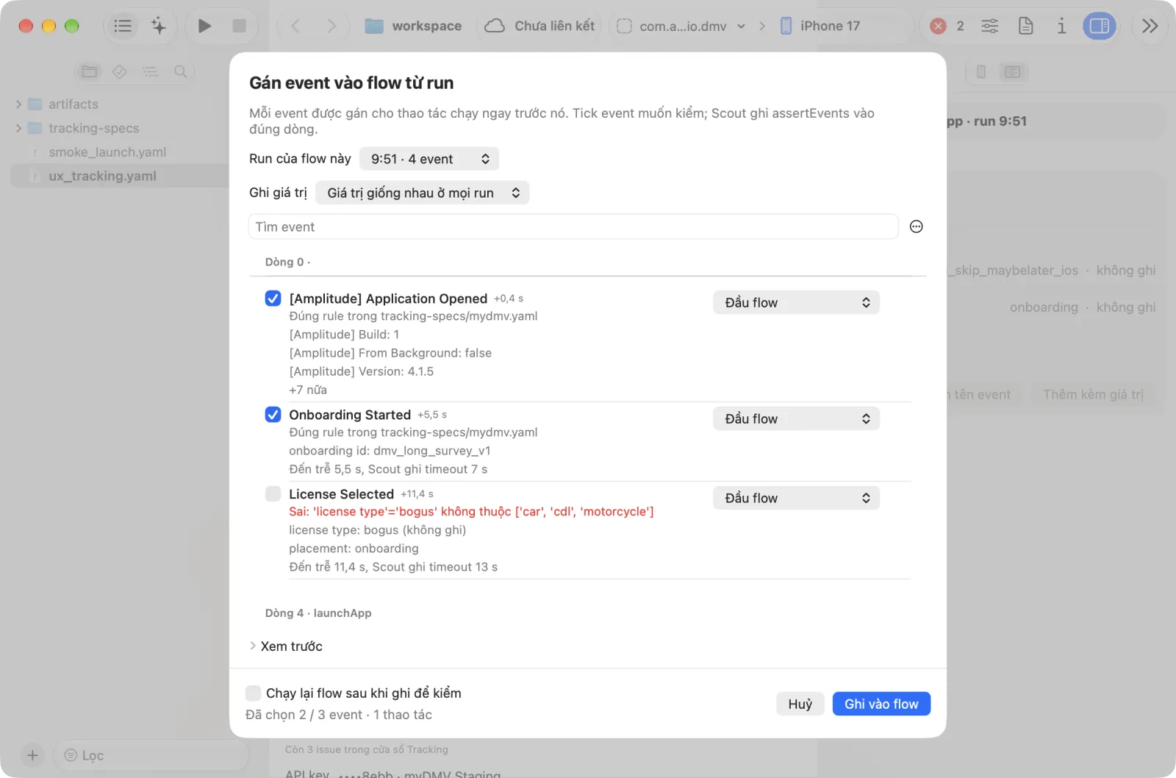Enable Chạy lại flow sau khi ghi
The image size is (1176, 778).
pyautogui.click(x=253, y=693)
